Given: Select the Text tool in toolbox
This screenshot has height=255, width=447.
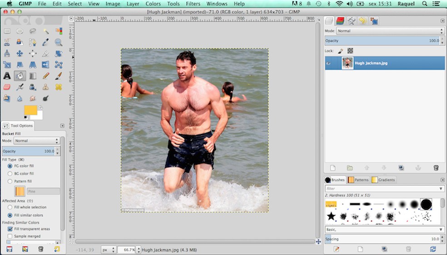Looking at the screenshot, I should (x=7, y=76).
